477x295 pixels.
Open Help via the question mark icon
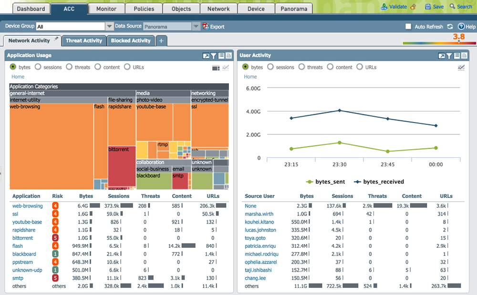coord(461,26)
